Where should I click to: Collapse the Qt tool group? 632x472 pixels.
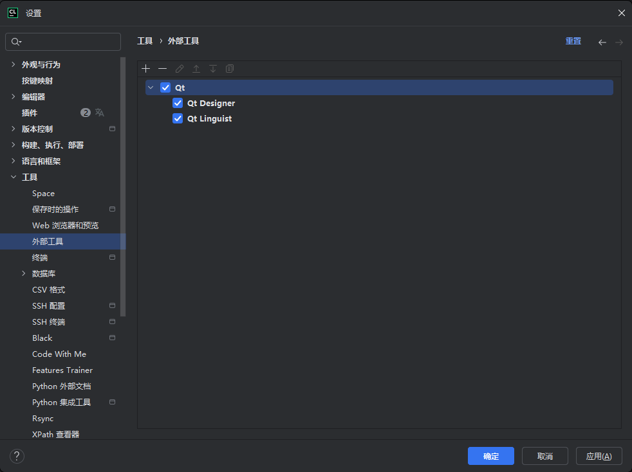click(x=151, y=87)
